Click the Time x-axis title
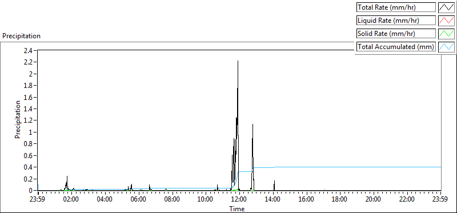Screen dimensions: 457x213 click(x=236, y=208)
